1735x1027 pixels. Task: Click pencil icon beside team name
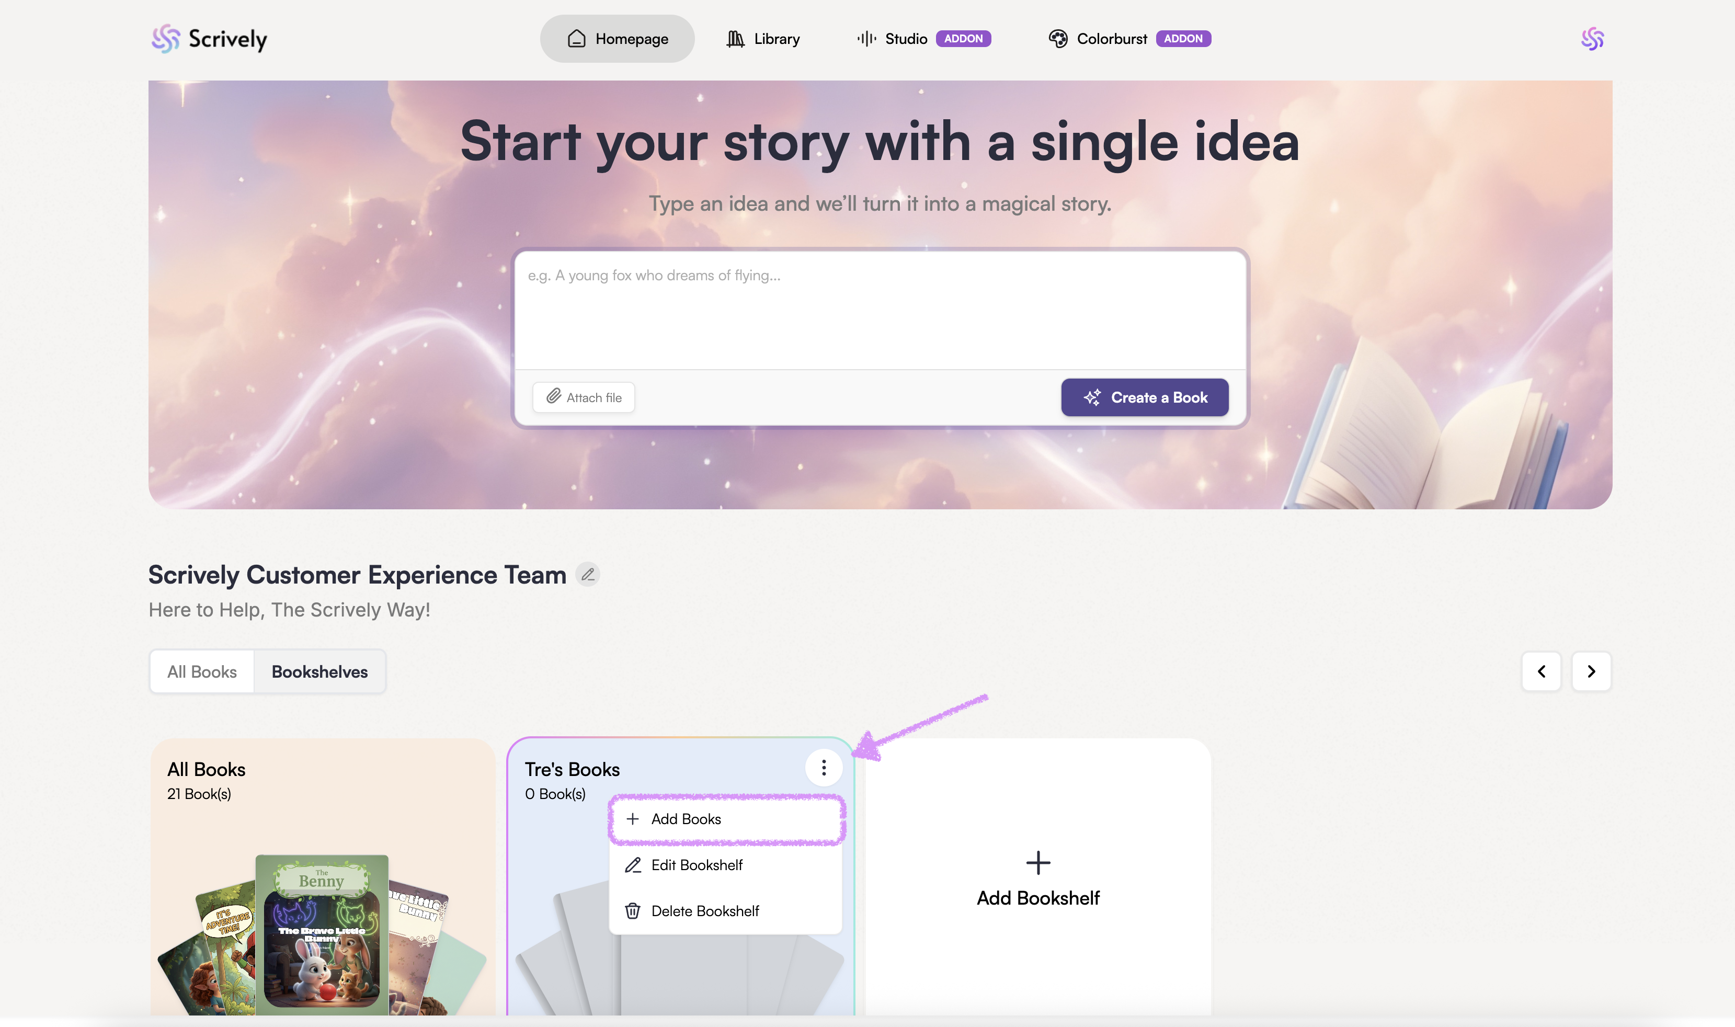click(x=588, y=574)
